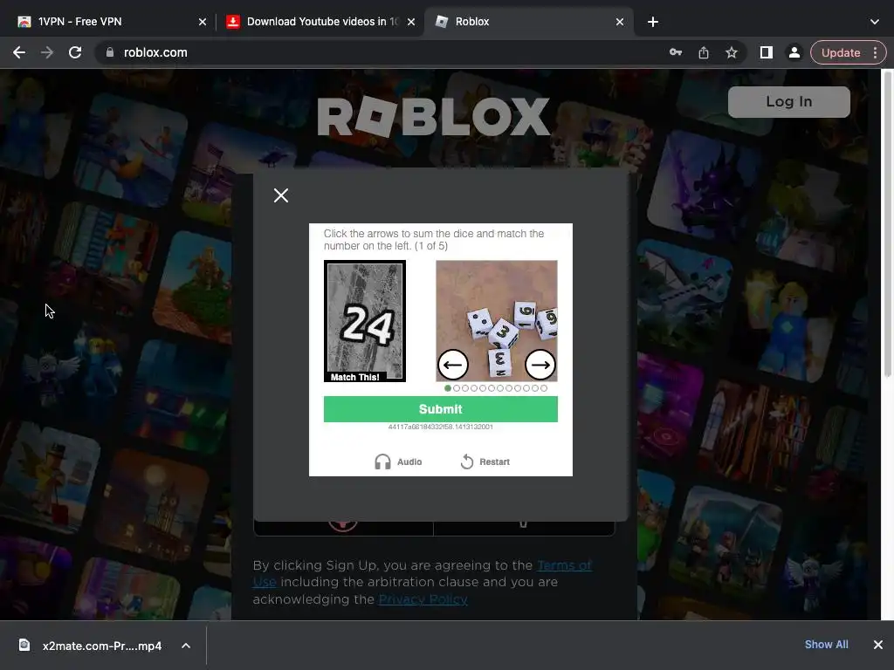Open the Terms of Use link
894x670 pixels.
[423, 573]
